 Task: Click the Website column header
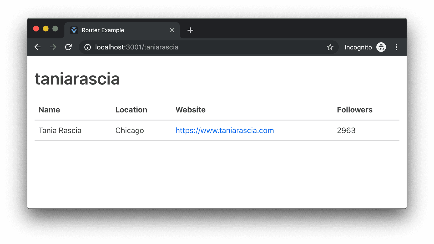190,110
